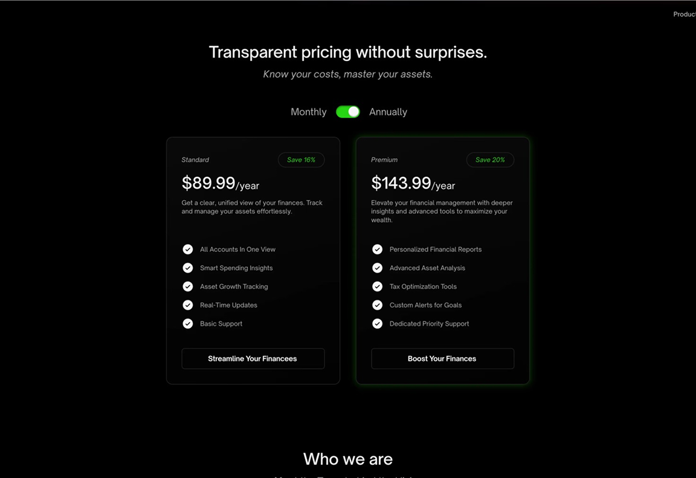Image resolution: width=696 pixels, height=478 pixels.
Task: Click checkmark icon beside Dedicated Priority Support
Action: coord(378,324)
